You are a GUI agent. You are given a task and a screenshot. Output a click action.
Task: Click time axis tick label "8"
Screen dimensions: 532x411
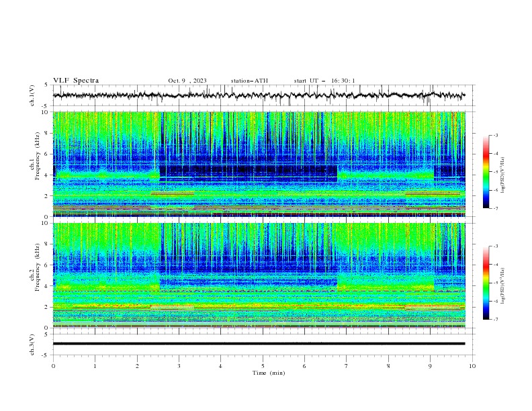[388, 366]
